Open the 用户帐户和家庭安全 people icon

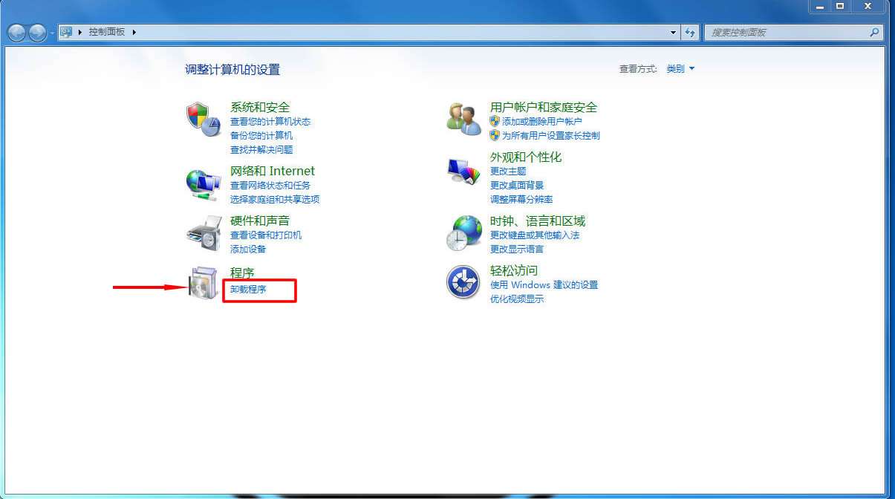(464, 119)
